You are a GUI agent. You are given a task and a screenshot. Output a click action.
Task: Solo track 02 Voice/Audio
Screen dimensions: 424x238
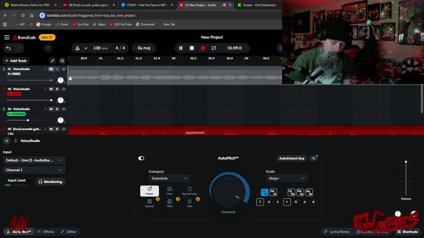tap(57, 89)
